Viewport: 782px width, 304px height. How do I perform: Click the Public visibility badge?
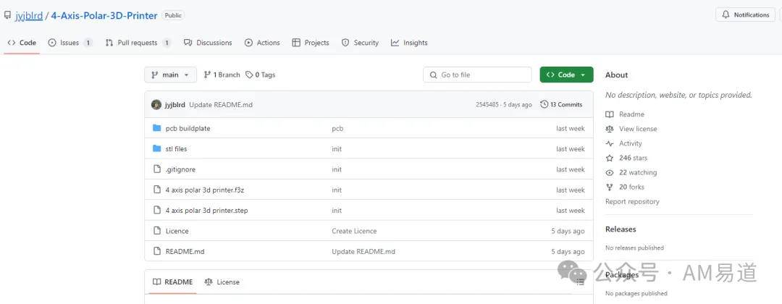click(174, 15)
